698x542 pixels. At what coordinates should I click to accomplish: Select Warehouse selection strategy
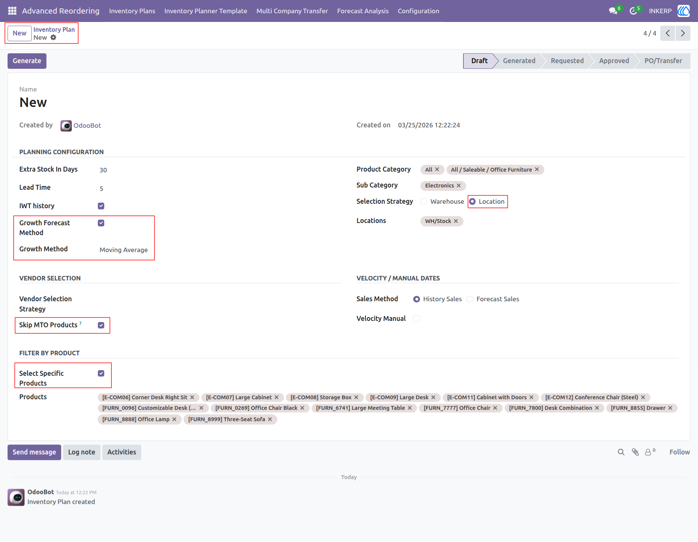coord(424,201)
